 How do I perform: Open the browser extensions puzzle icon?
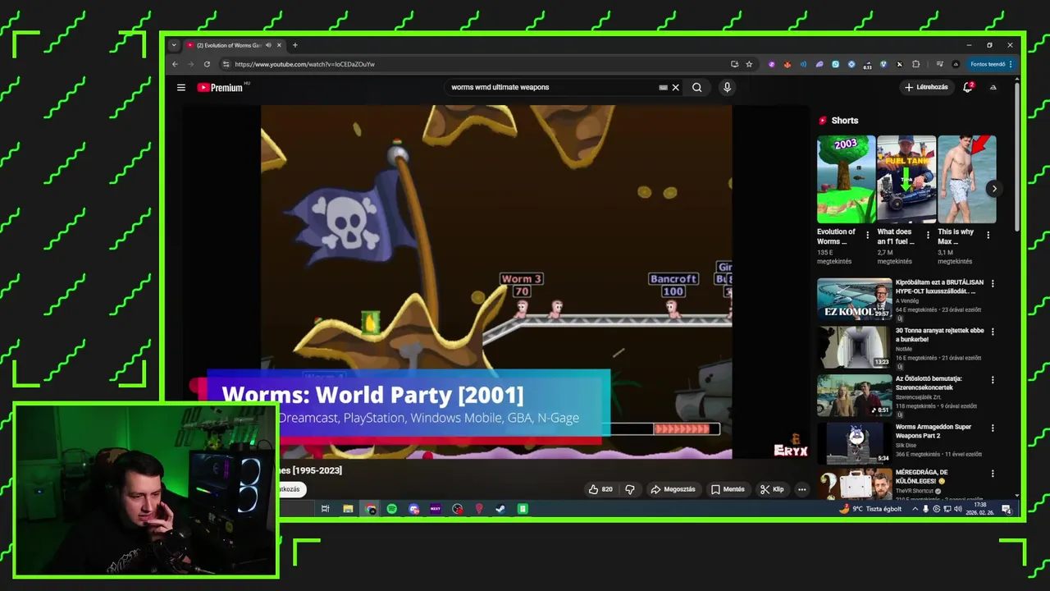(x=915, y=64)
